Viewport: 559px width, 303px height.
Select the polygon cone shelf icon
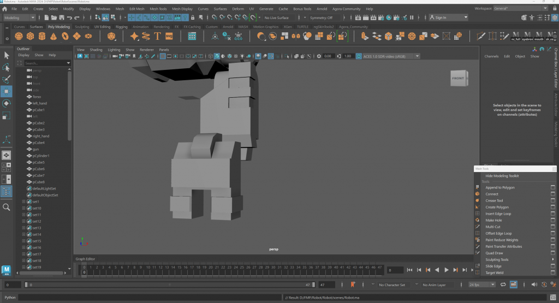point(53,37)
